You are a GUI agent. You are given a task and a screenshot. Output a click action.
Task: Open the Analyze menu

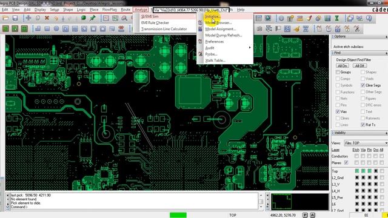141,10
